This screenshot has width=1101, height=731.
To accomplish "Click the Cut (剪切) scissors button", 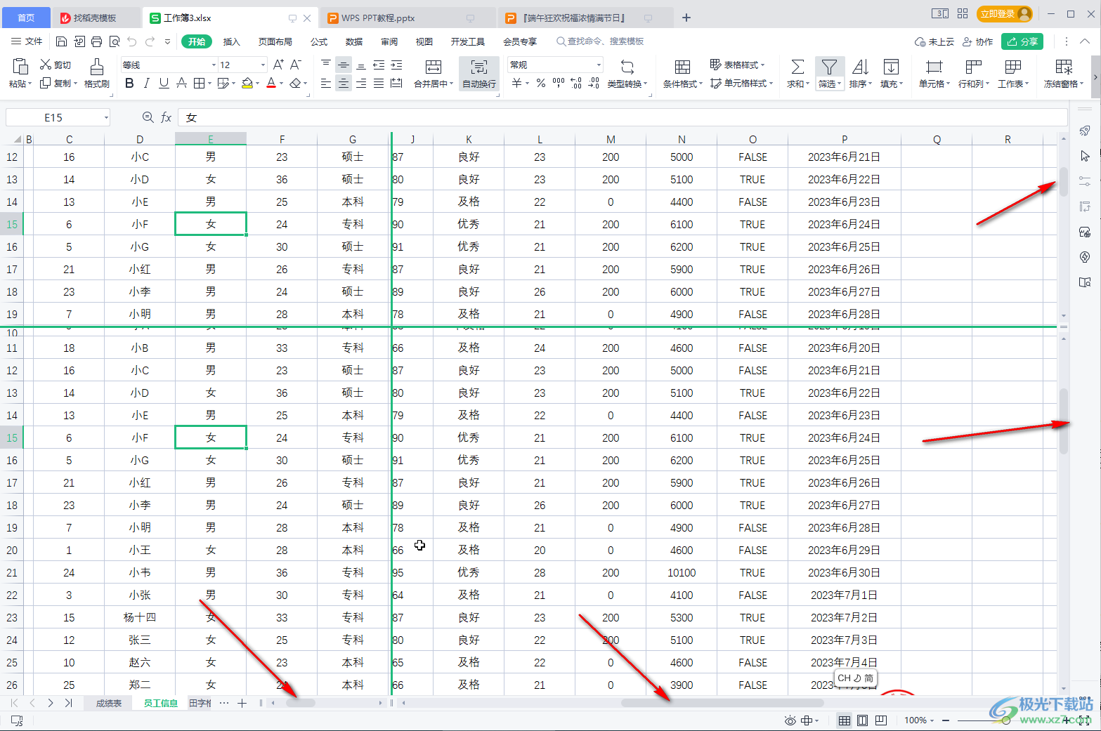I will [x=56, y=65].
